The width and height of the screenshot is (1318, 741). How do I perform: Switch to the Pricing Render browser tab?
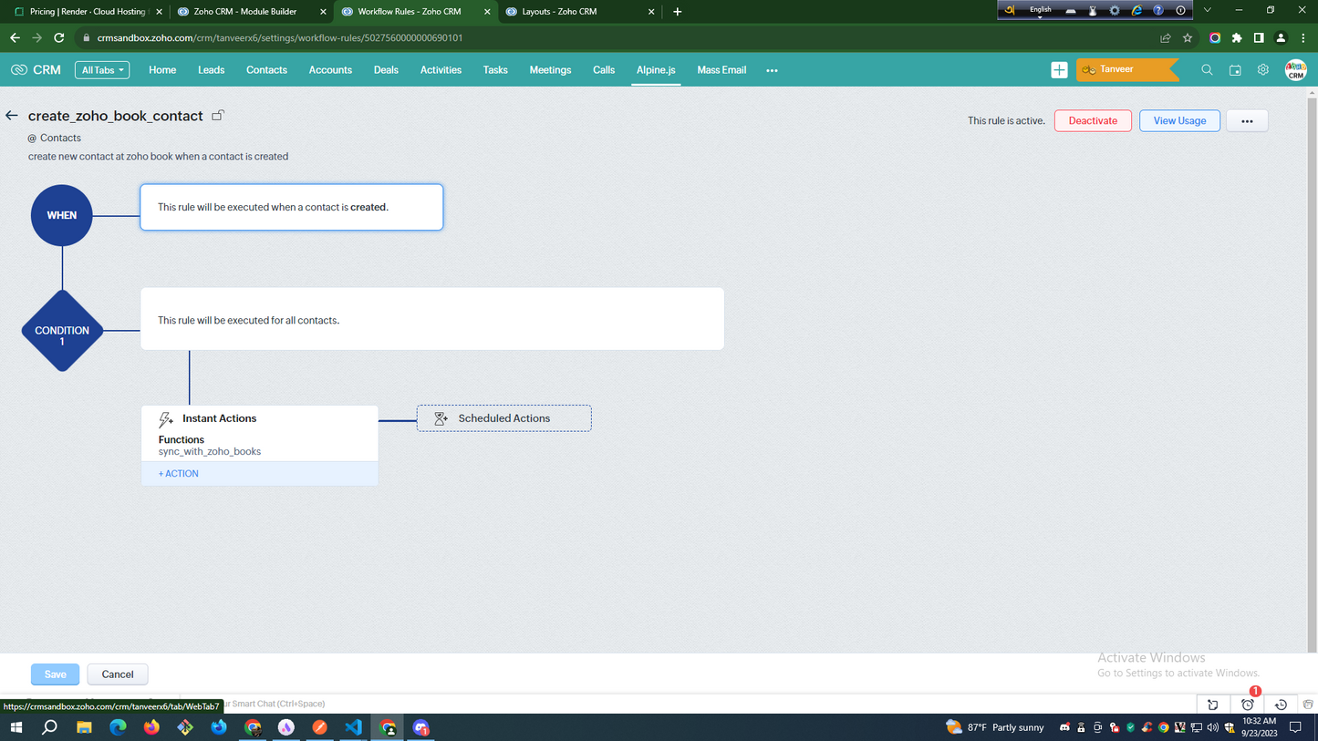88,12
